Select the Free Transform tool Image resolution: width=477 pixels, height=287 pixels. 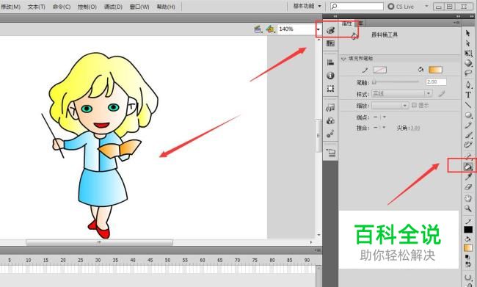click(468, 54)
